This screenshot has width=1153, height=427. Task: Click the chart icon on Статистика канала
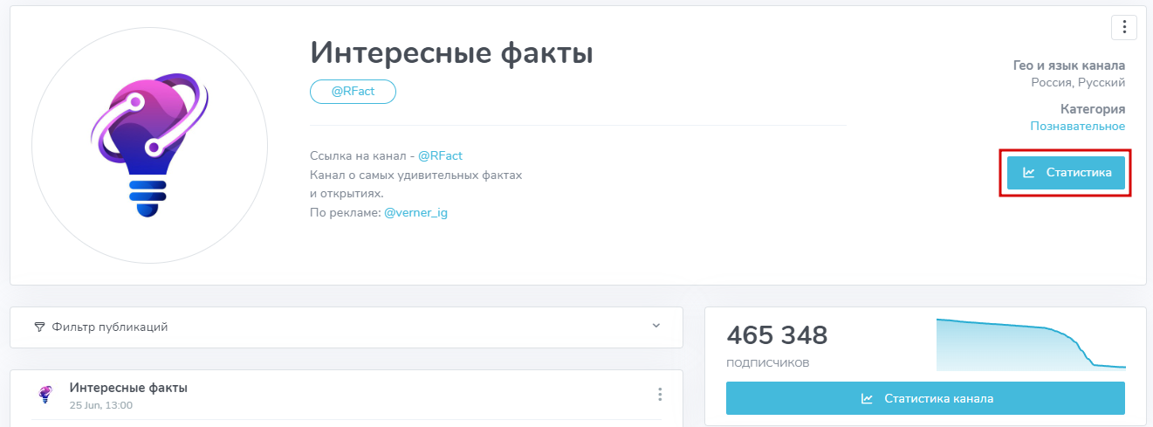click(867, 398)
